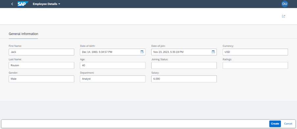Click the Department input field
The image size is (297, 129).
pyautogui.click(x=113, y=79)
